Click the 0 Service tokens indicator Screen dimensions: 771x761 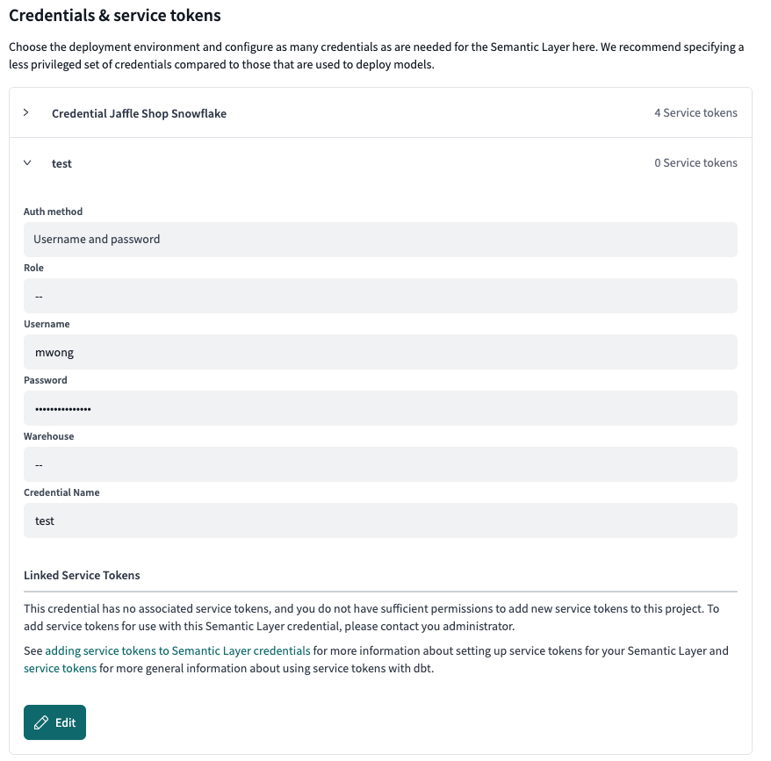696,163
